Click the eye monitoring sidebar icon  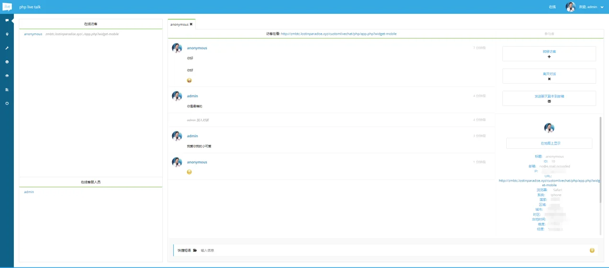click(7, 76)
